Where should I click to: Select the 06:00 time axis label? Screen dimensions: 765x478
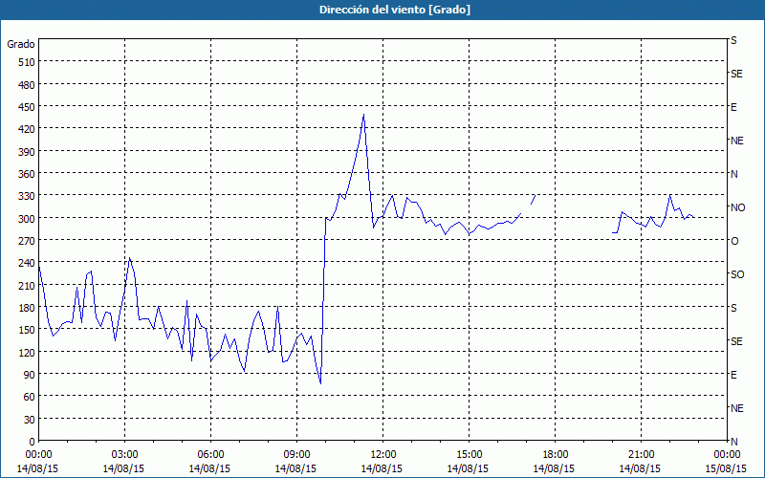pos(210,455)
